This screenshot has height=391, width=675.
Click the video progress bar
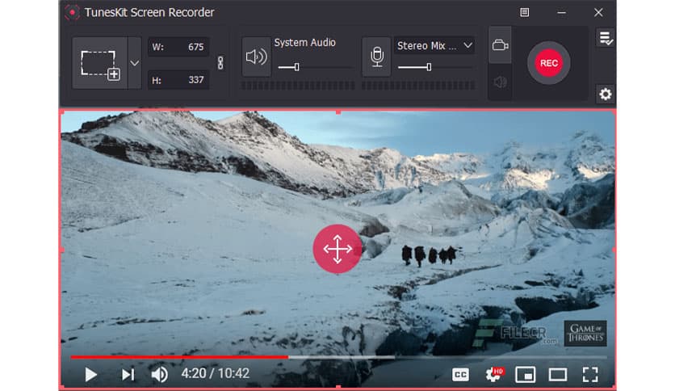[x=339, y=357]
